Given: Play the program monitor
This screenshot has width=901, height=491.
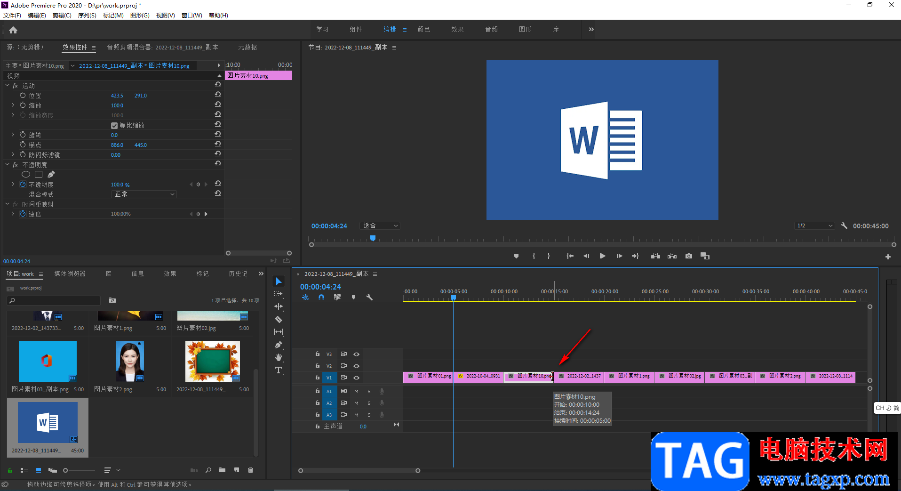Looking at the screenshot, I should coord(602,256).
